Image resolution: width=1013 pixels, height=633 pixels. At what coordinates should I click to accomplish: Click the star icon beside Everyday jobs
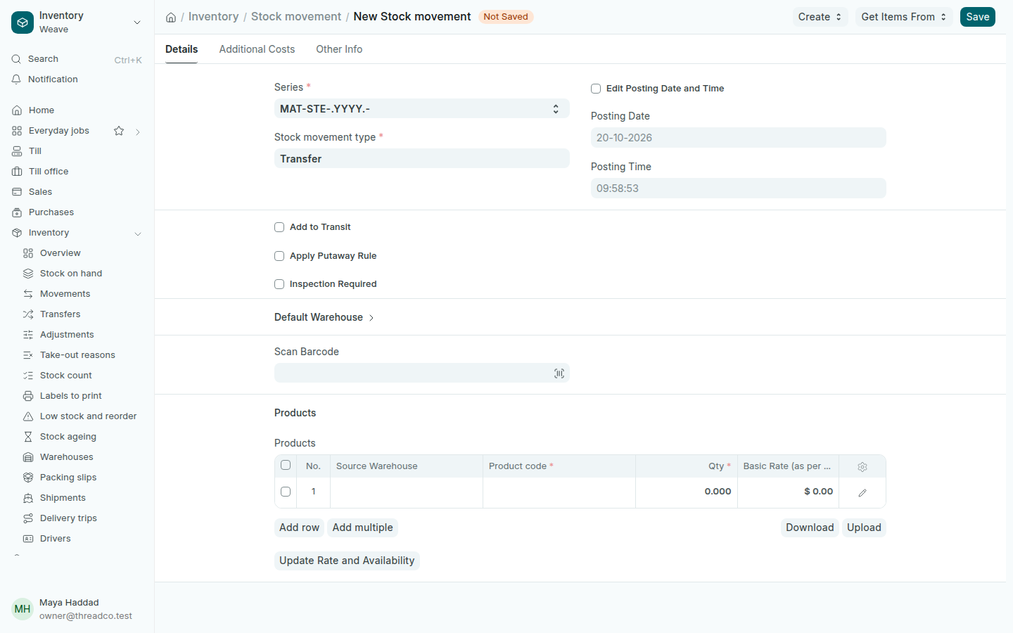(x=119, y=131)
